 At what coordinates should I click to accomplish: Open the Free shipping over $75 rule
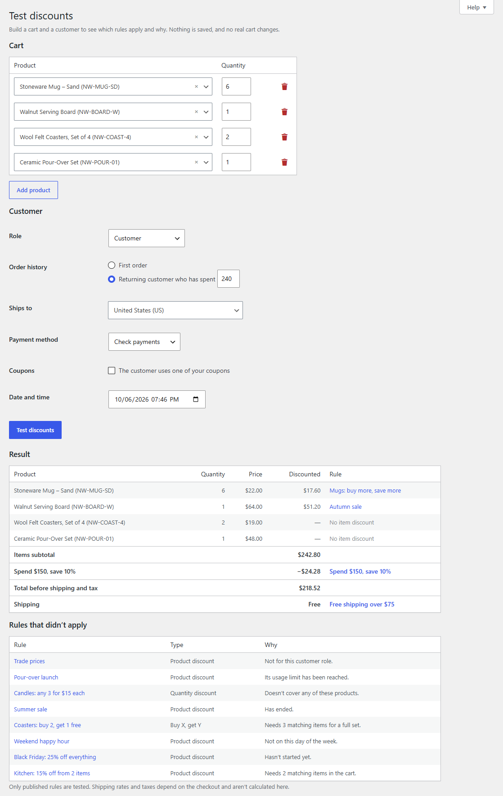click(362, 604)
